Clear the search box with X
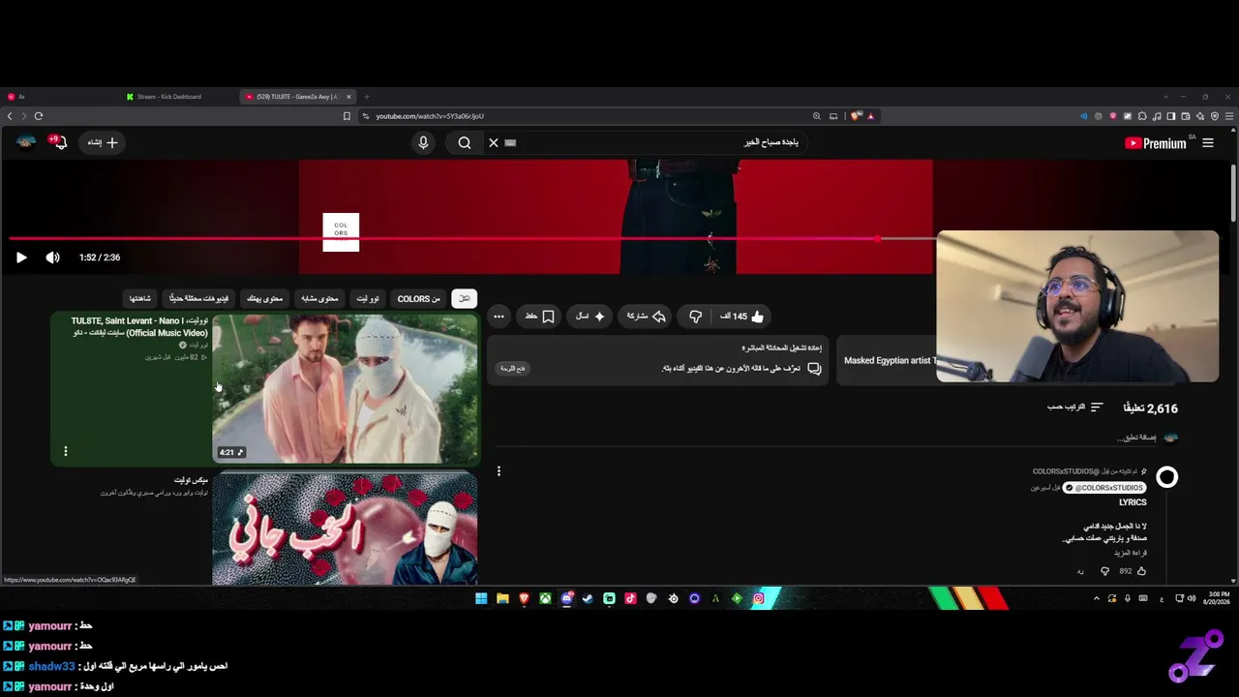Screen dimensions: 1239x697 [494, 143]
